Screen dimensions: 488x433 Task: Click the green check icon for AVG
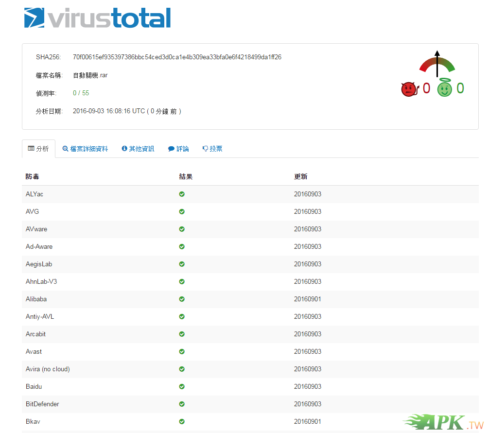click(x=182, y=211)
